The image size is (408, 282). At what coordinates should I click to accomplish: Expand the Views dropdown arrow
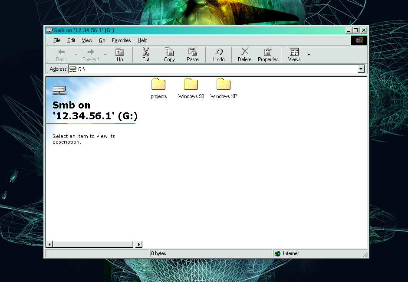pyautogui.click(x=309, y=55)
